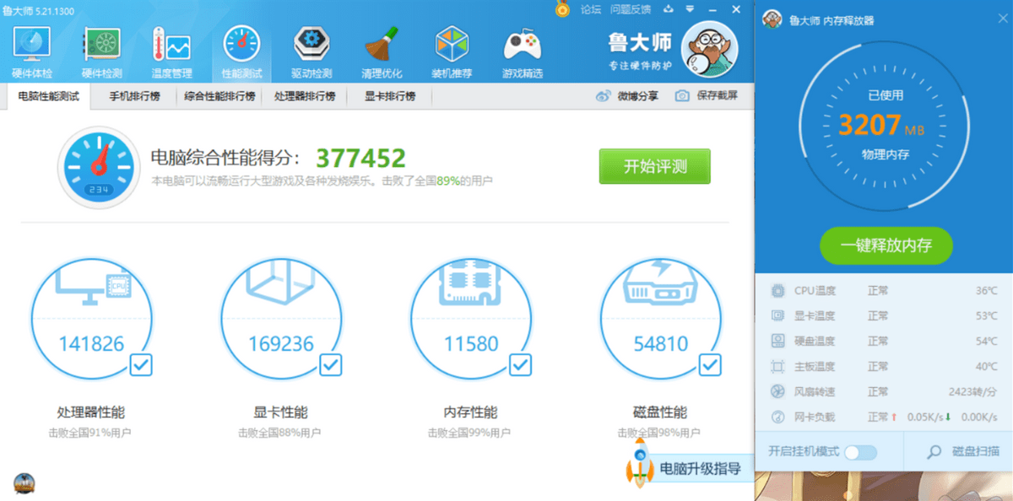Click the upload tray icon in title bar

pyautogui.click(x=669, y=9)
